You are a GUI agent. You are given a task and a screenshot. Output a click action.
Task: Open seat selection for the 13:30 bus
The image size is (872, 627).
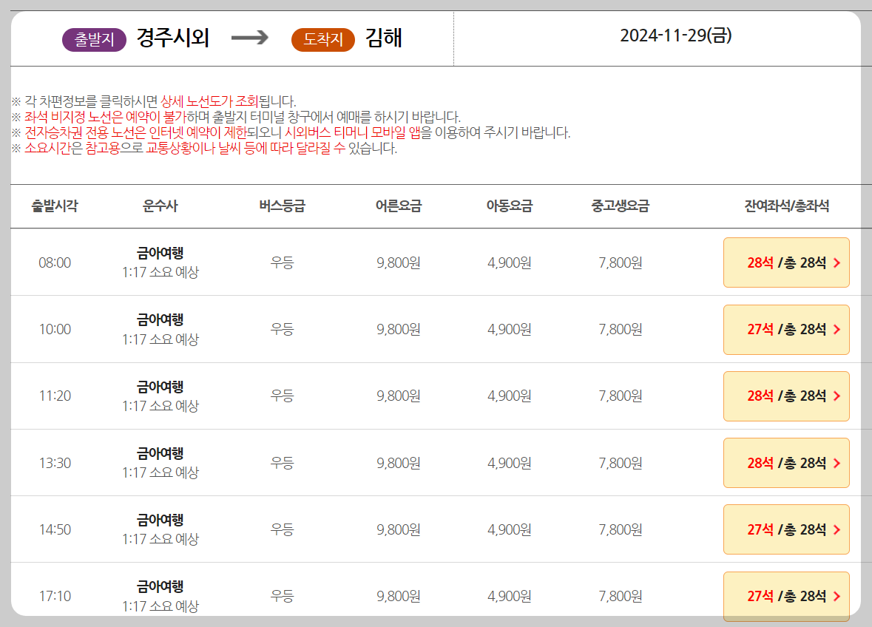click(786, 463)
